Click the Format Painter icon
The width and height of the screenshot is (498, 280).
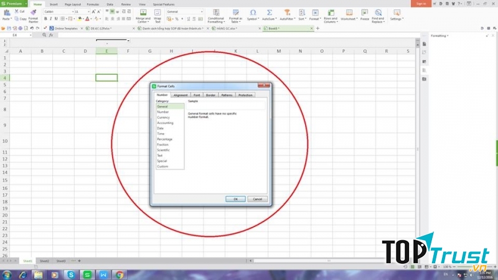[34, 12]
